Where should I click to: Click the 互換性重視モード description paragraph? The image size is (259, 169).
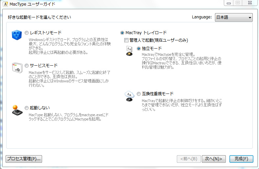point(182,105)
